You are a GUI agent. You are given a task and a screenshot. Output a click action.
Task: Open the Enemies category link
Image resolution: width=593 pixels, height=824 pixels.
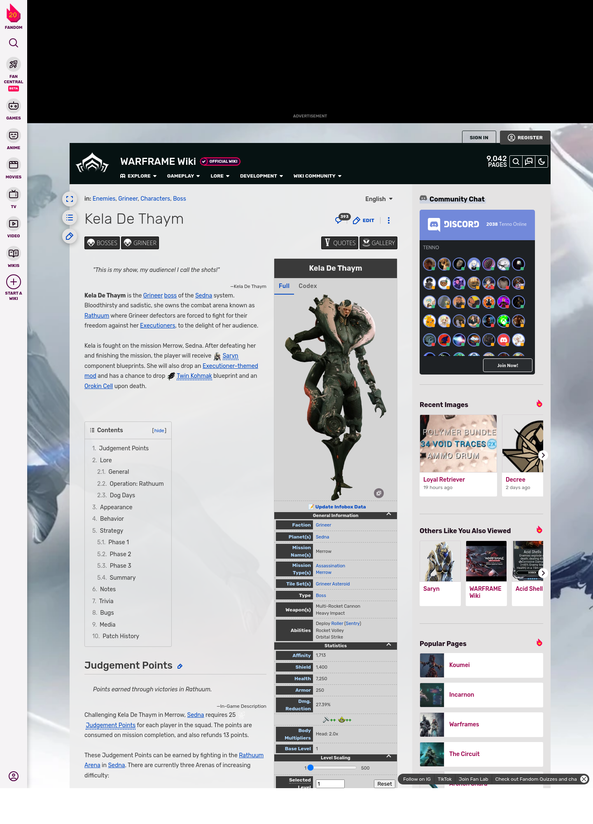104,199
